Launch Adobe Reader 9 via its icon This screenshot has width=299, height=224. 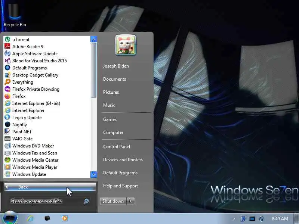(7, 46)
